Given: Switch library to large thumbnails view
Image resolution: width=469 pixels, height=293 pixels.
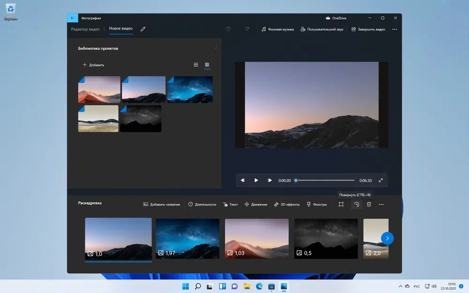Looking at the screenshot, I should 196,65.
